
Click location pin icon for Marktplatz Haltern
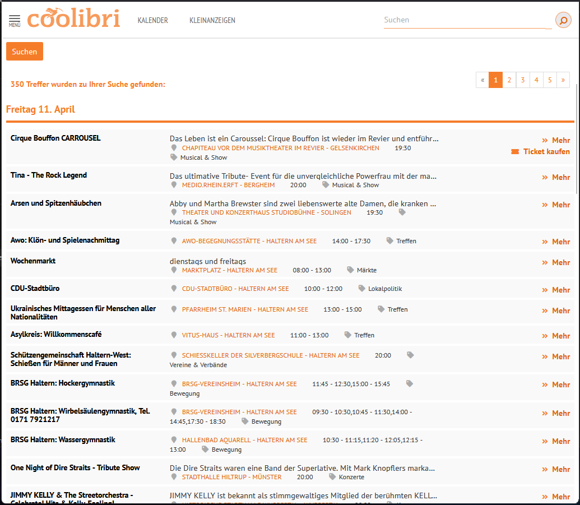174,270
